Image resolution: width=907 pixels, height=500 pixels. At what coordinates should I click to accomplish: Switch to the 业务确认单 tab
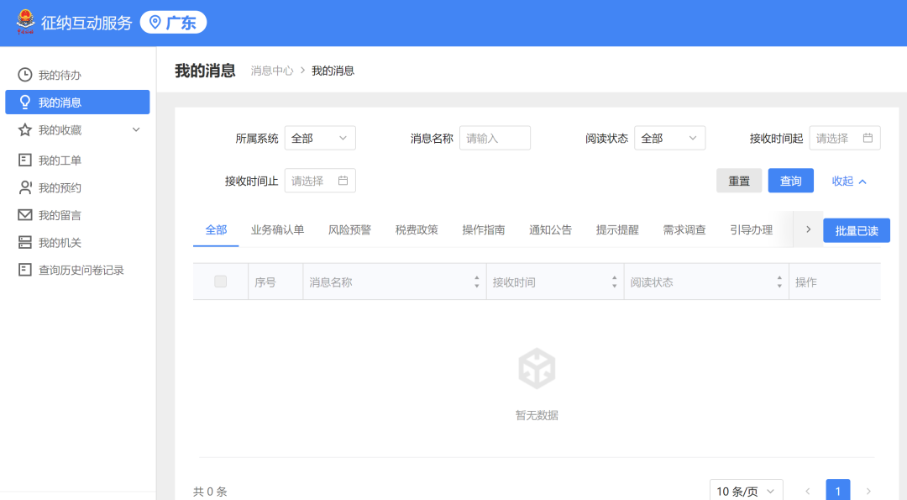tap(277, 229)
